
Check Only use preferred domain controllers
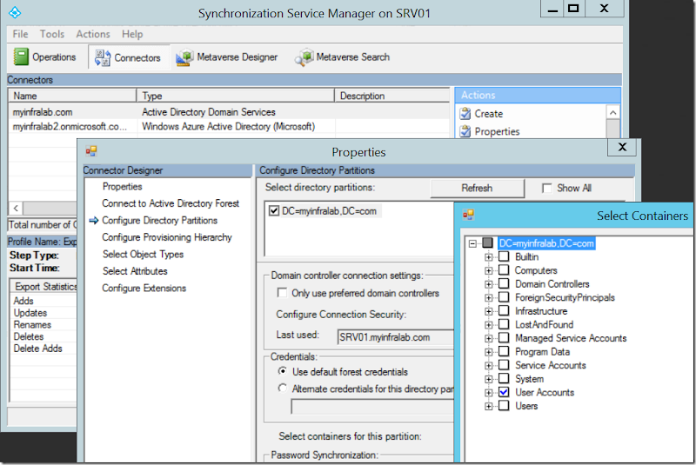tap(282, 293)
